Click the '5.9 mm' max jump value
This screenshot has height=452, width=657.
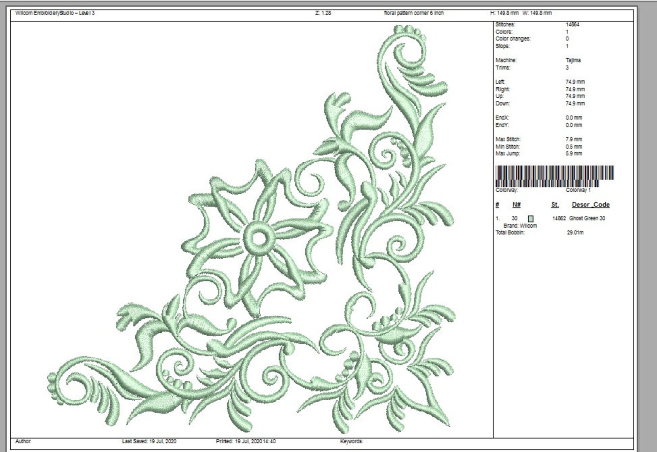pyautogui.click(x=574, y=154)
